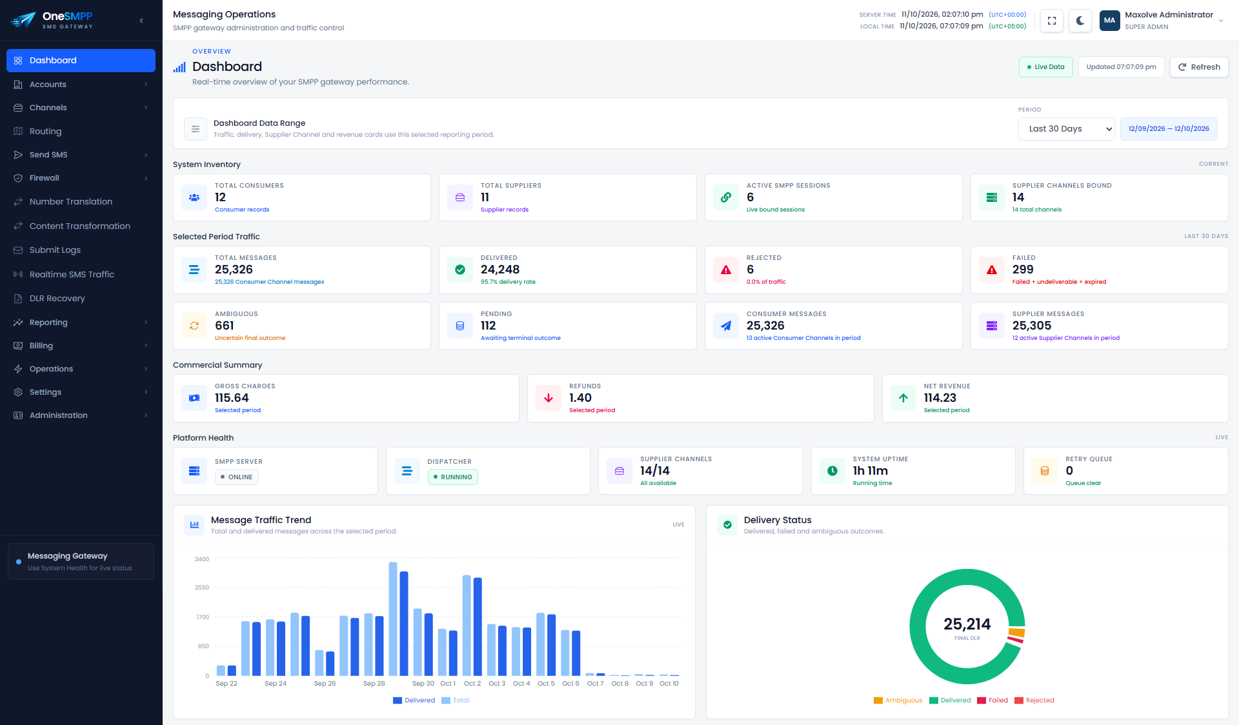This screenshot has height=725, width=1239.
Task: Open the Maxolve Administrator user menu chevron
Action: pyautogui.click(x=1221, y=21)
